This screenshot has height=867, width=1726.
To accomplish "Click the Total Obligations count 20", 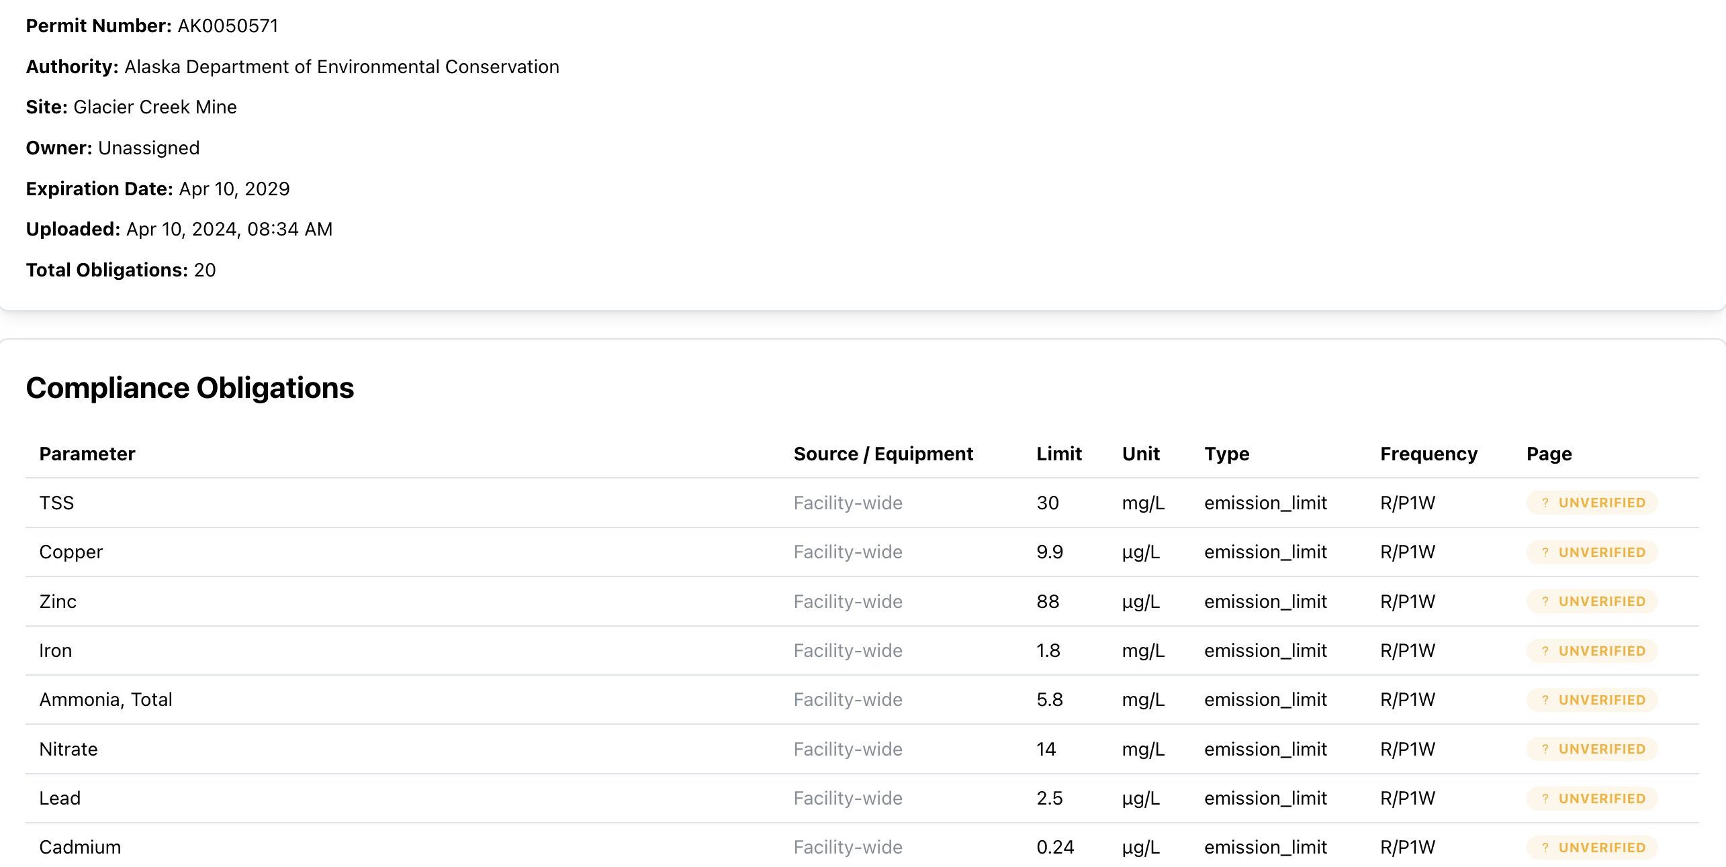I will coord(205,270).
